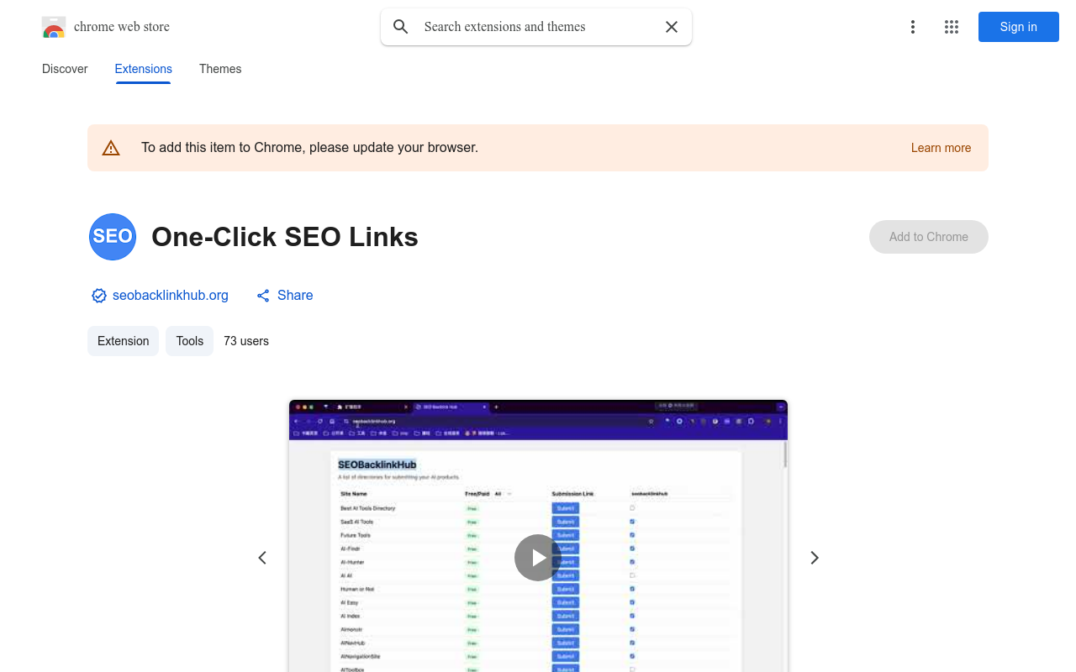Open the Google apps launcher grid

click(x=952, y=27)
